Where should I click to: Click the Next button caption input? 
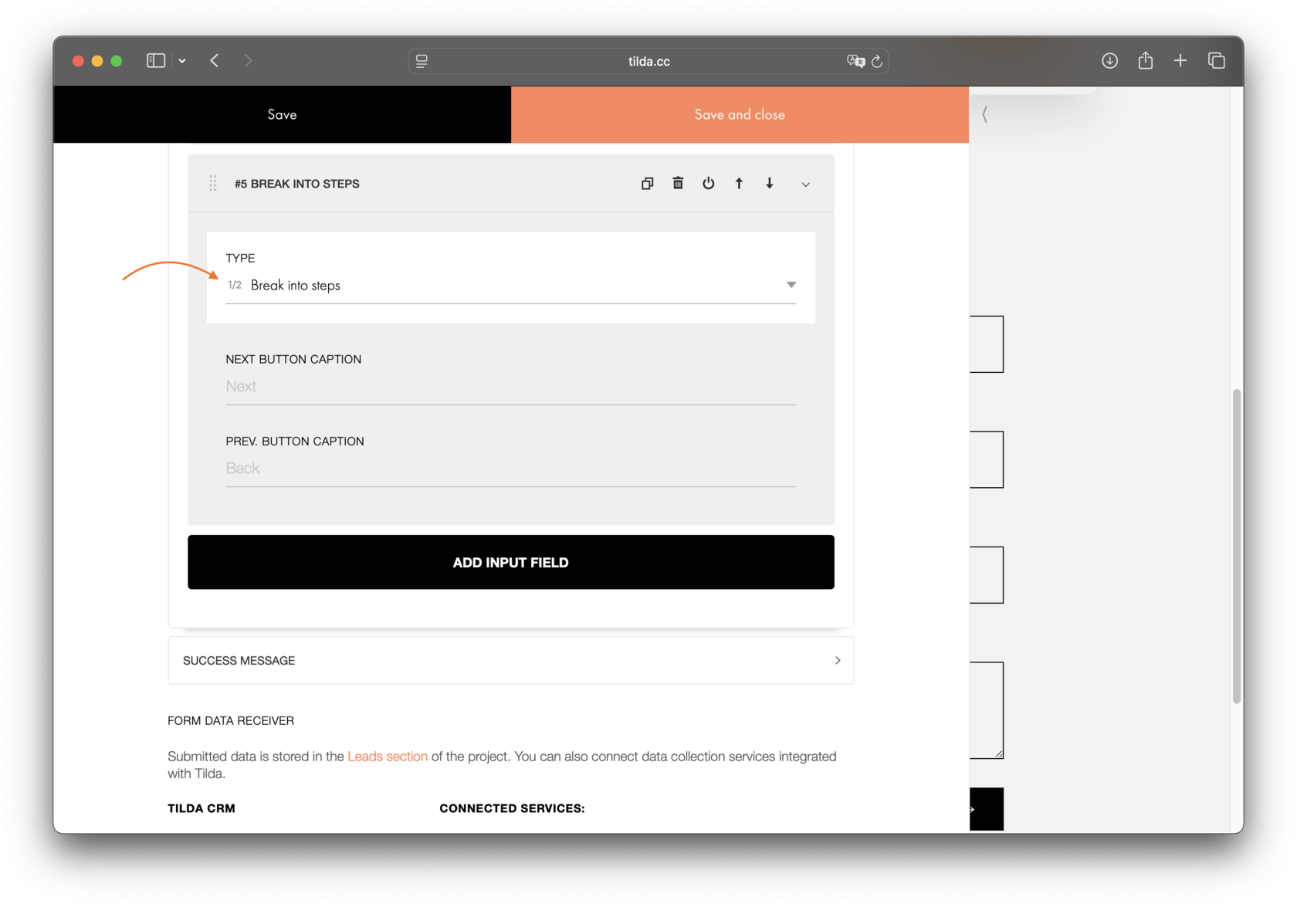pyautogui.click(x=510, y=386)
